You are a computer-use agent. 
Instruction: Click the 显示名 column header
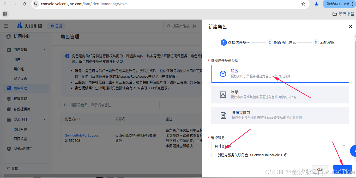point(120,119)
